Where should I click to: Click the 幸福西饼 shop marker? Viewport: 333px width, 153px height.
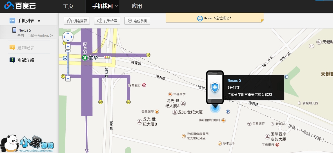pos(170,94)
